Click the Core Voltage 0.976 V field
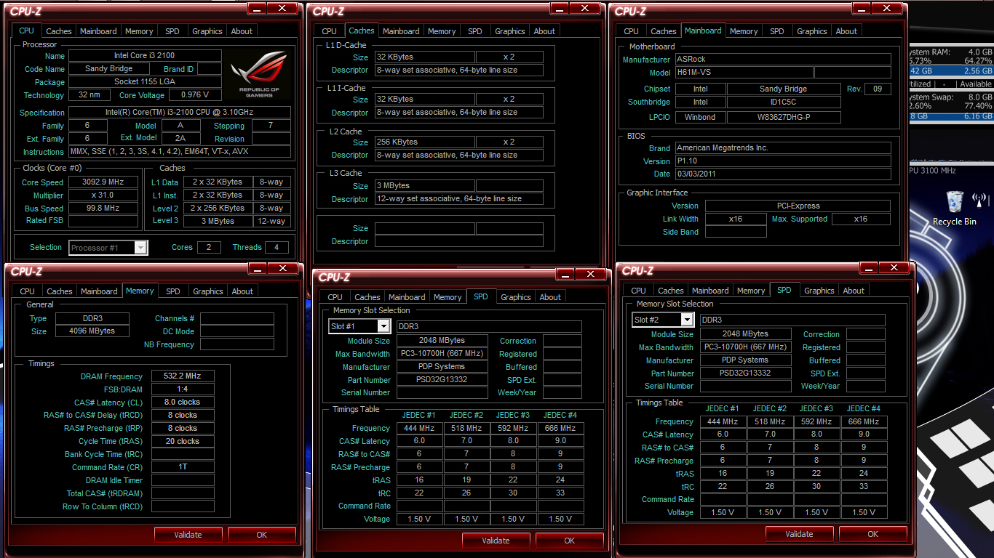Image resolution: width=994 pixels, height=558 pixels. click(195, 95)
